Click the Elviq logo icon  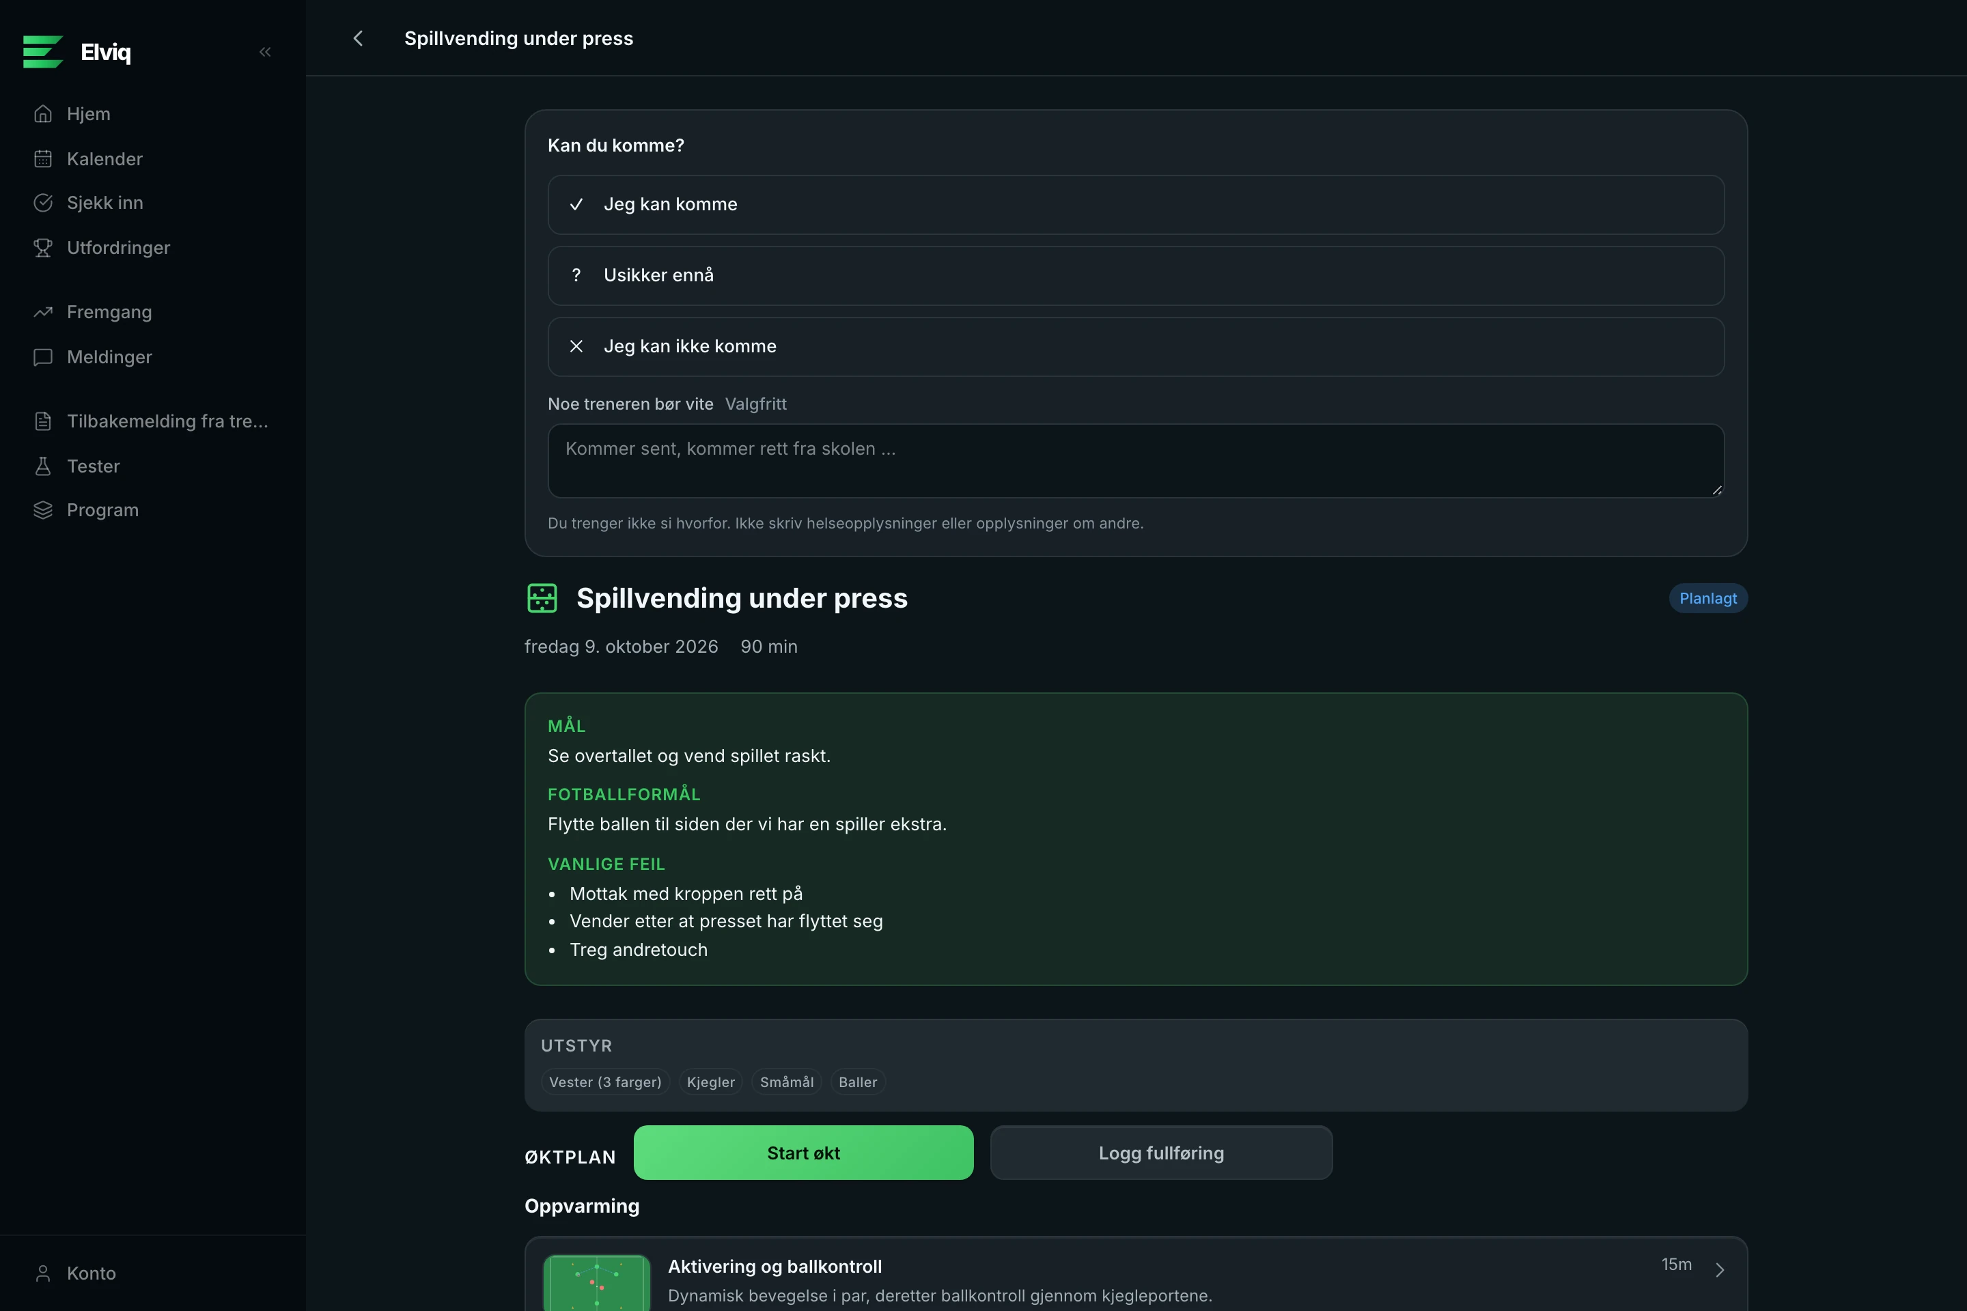coord(42,52)
